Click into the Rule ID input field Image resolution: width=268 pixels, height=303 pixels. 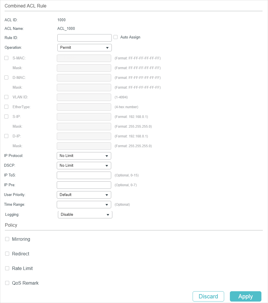84,38
